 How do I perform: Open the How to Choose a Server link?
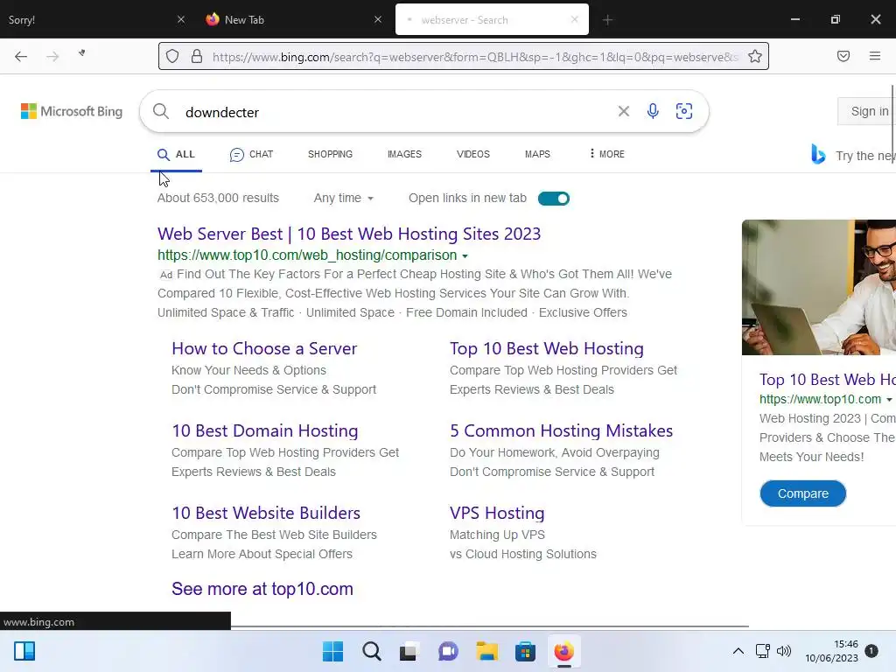coord(264,348)
